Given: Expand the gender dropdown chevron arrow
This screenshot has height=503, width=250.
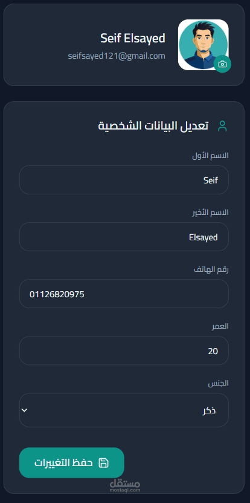Looking at the screenshot, I should point(24,410).
